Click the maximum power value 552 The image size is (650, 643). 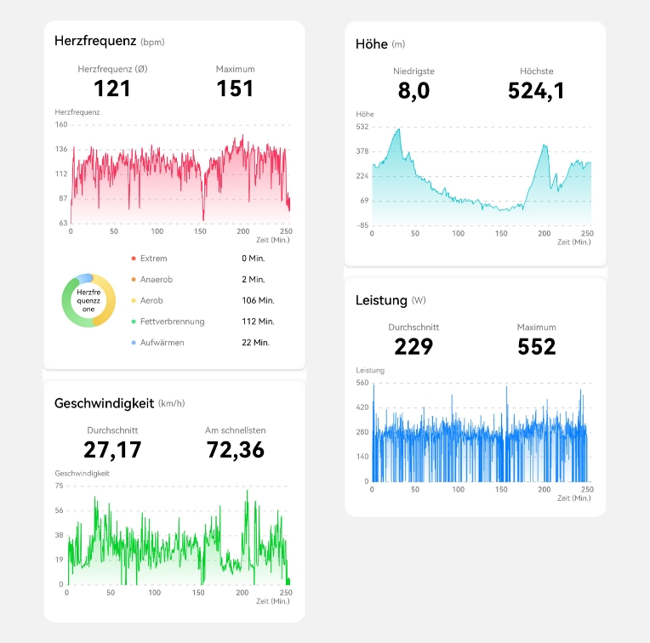[536, 346]
